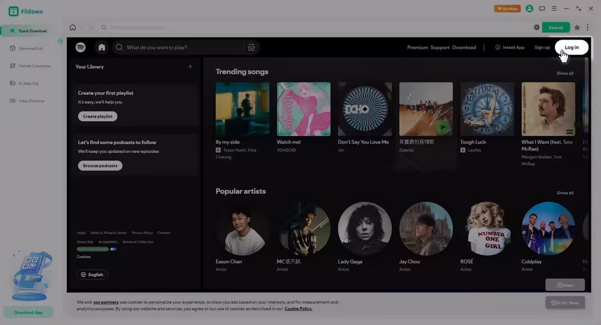
Task: Open Coldplay artist picture
Action: [x=548, y=228]
